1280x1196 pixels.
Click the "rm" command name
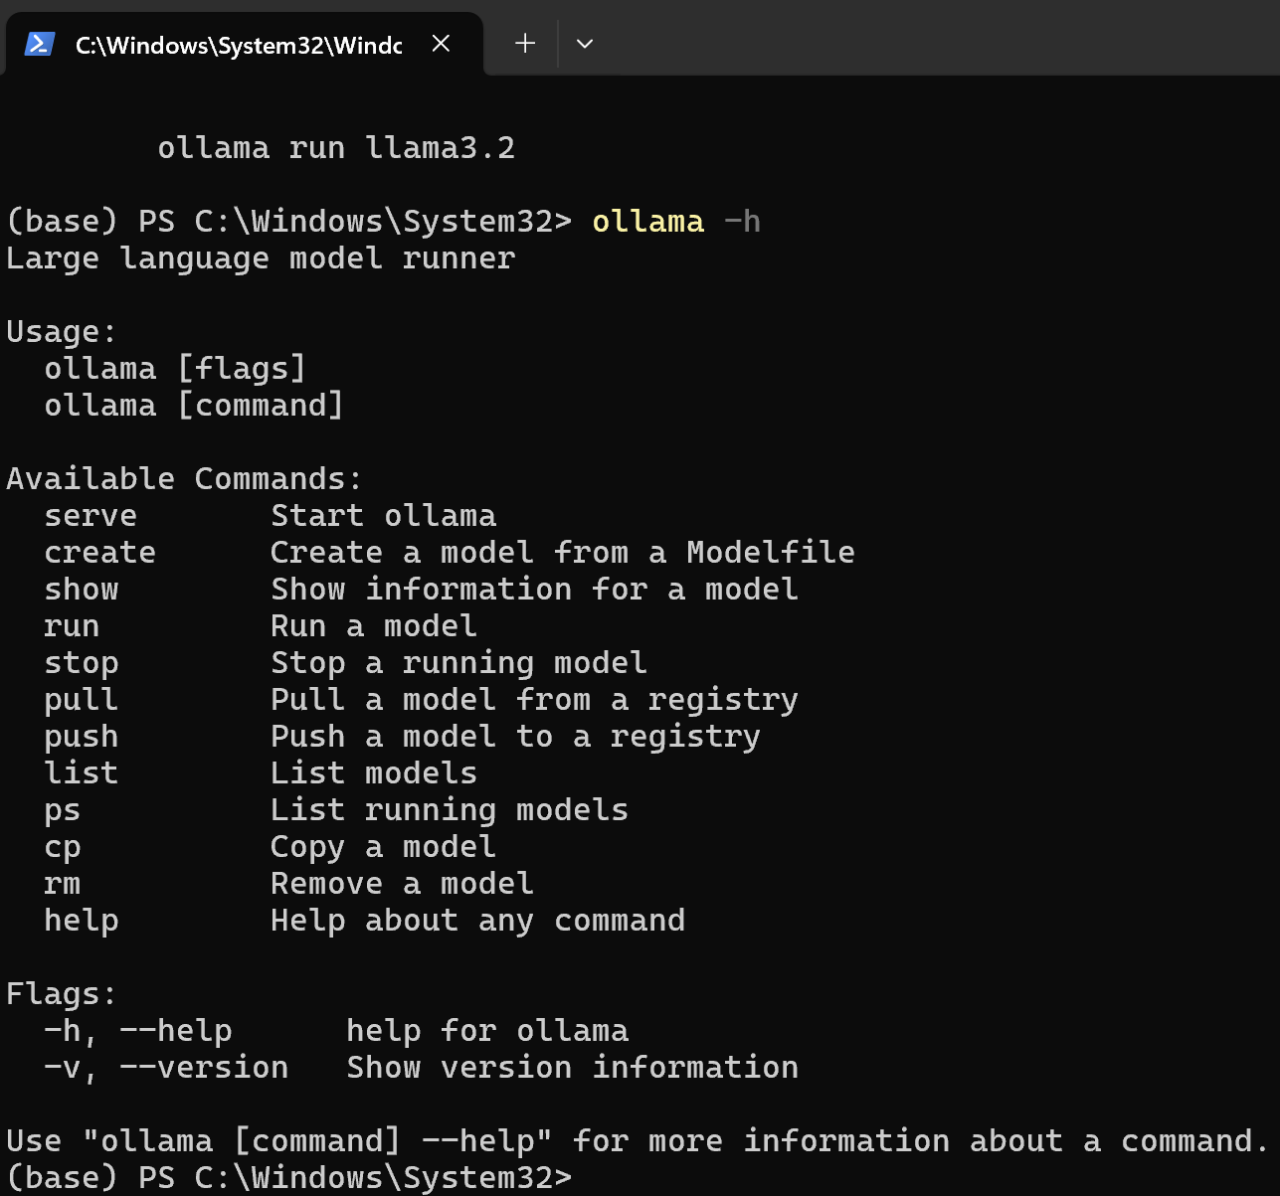[x=63, y=884]
